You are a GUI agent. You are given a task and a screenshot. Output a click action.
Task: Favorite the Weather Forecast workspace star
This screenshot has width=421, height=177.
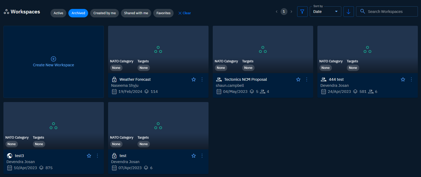click(x=194, y=79)
